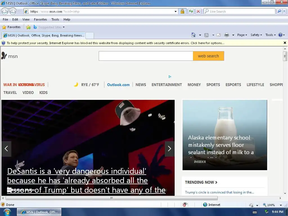Click the security lock icon
The image size is (288, 216).
click(182, 11)
